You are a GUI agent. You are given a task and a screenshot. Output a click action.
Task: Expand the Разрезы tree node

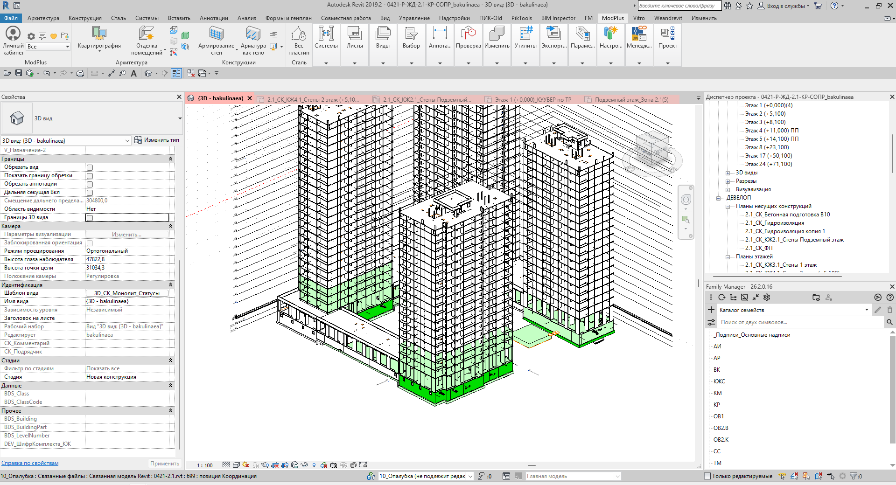728,181
